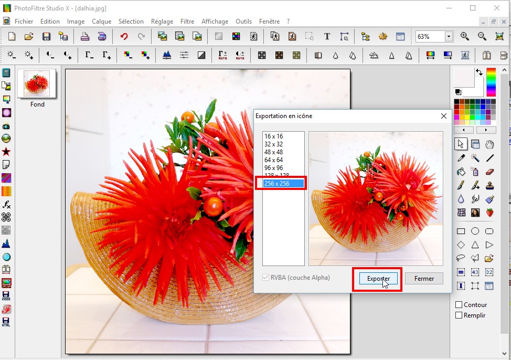The height and width of the screenshot is (360, 511).
Task: Apply automatic contrast with the half-circle AUTO icon
Action: click(x=240, y=55)
